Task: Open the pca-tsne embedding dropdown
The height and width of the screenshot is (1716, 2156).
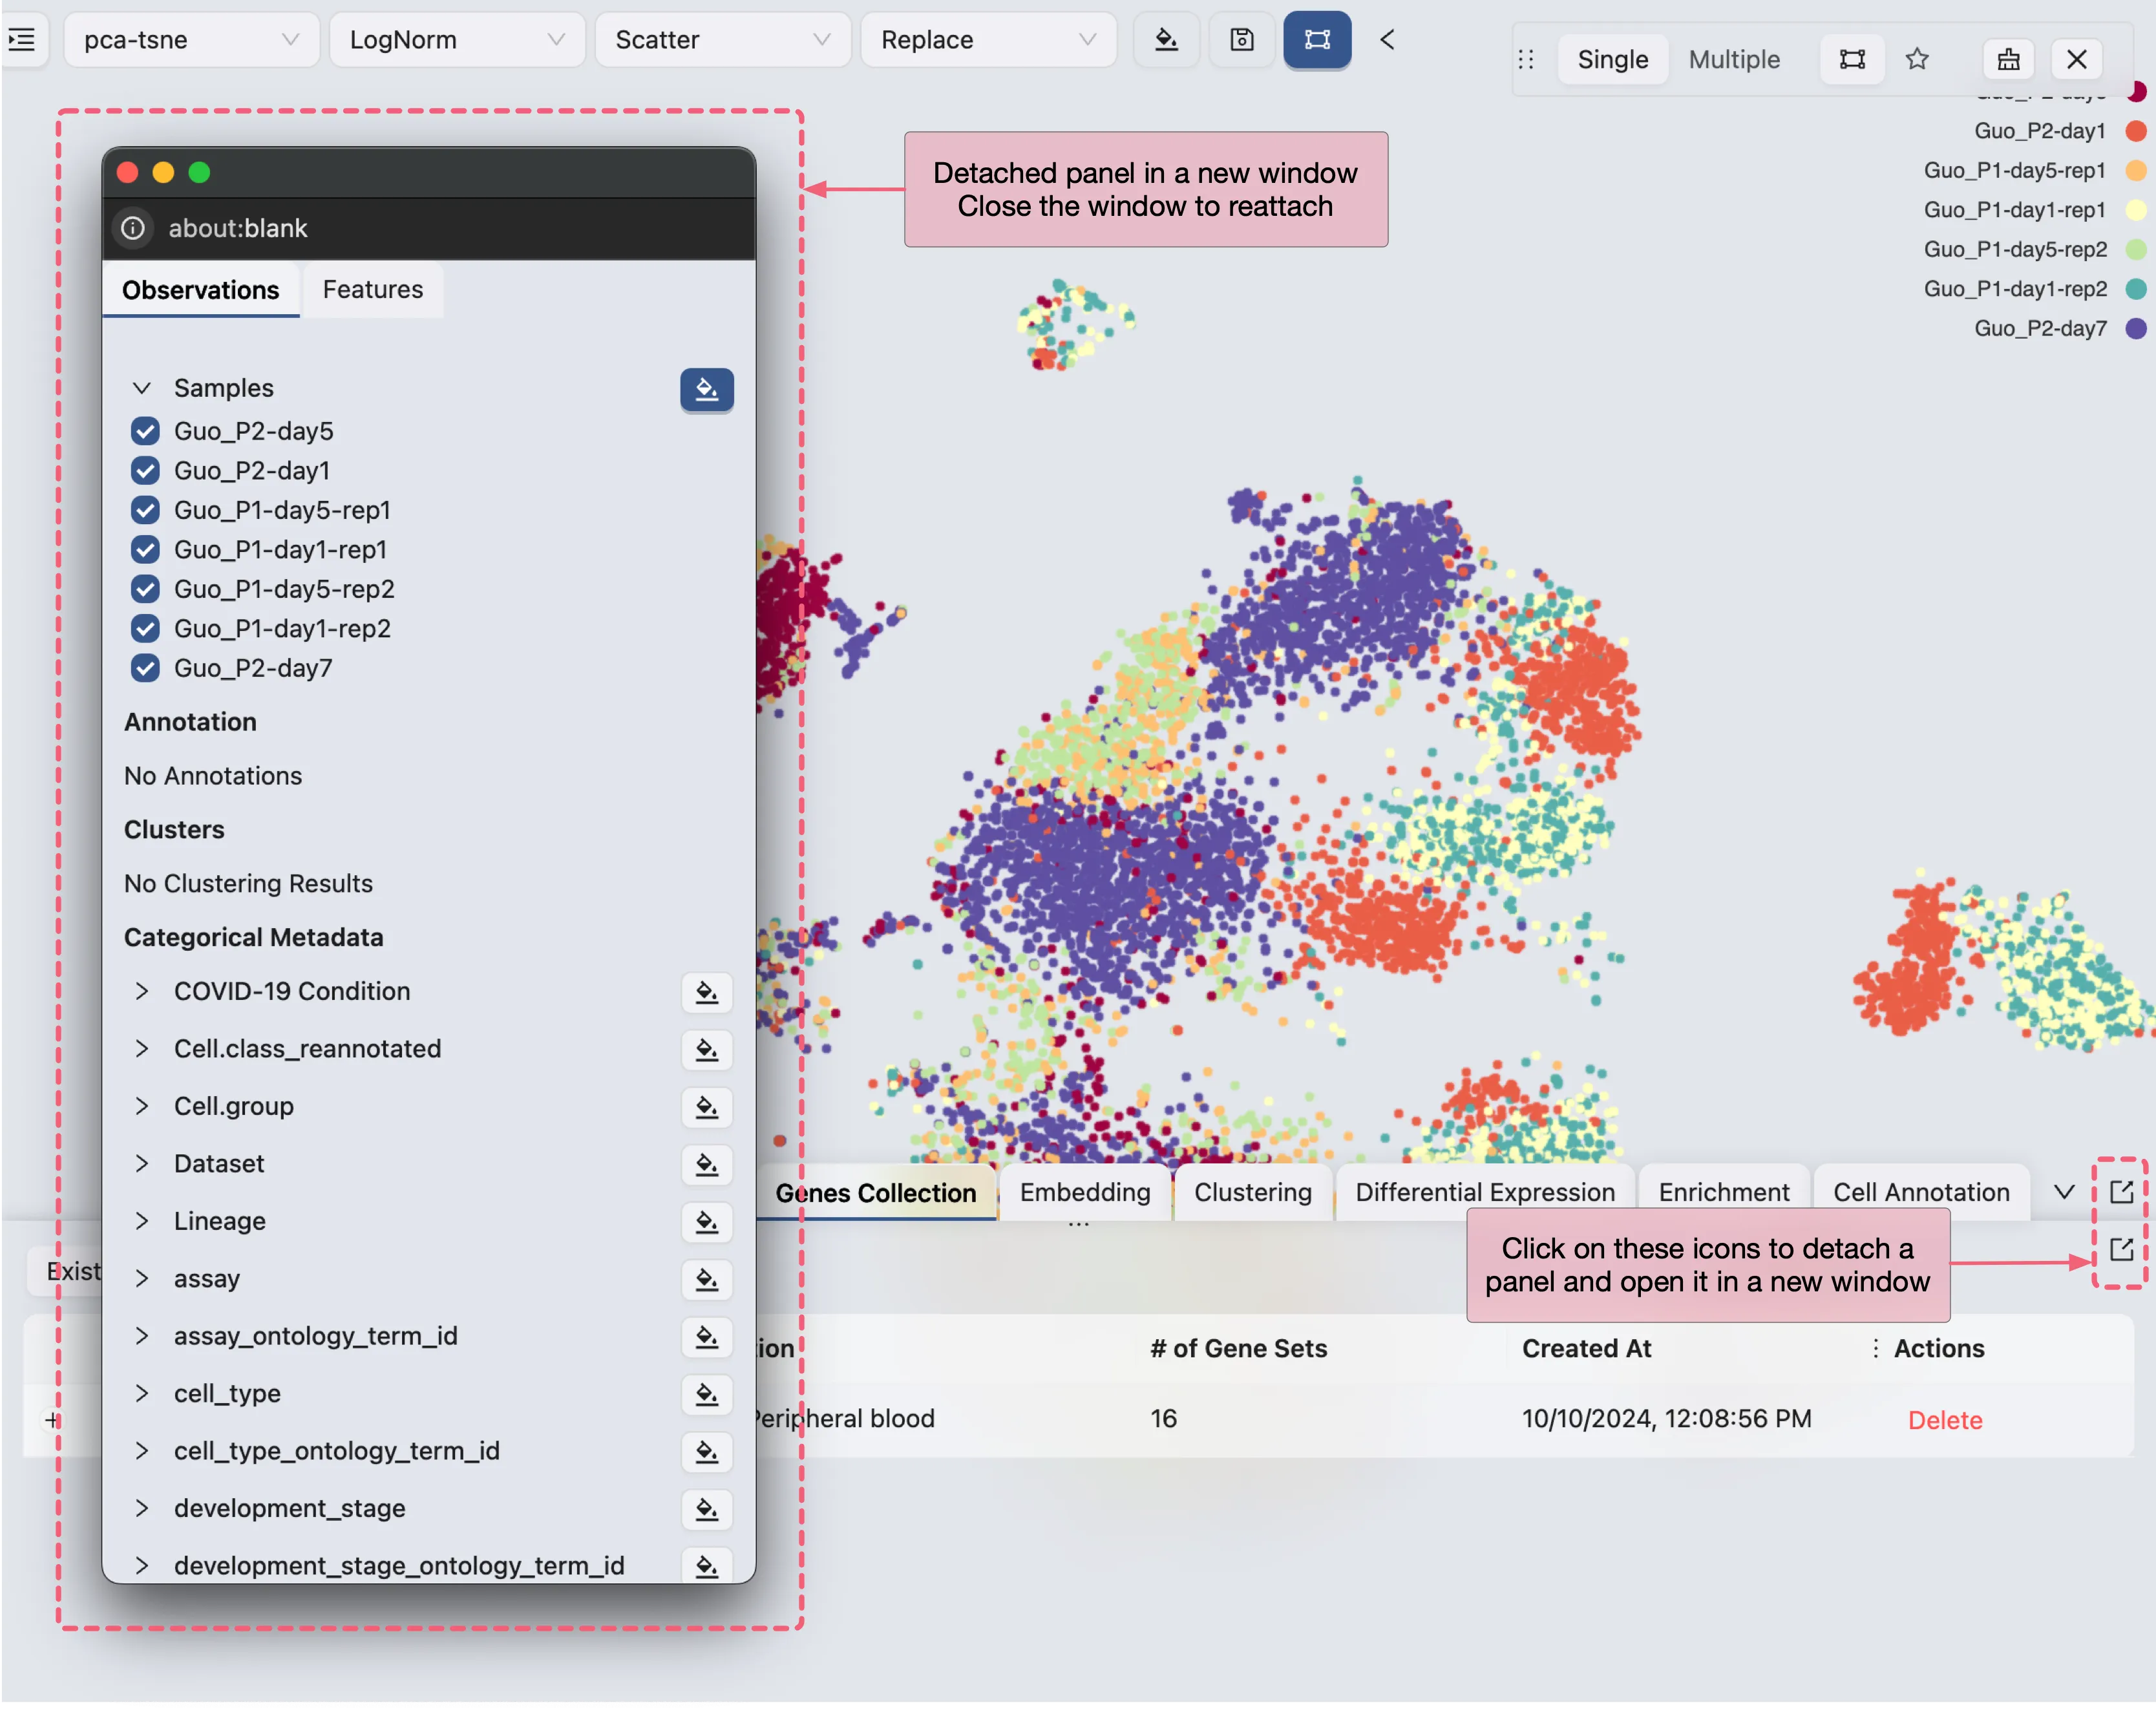Action: (x=190, y=40)
